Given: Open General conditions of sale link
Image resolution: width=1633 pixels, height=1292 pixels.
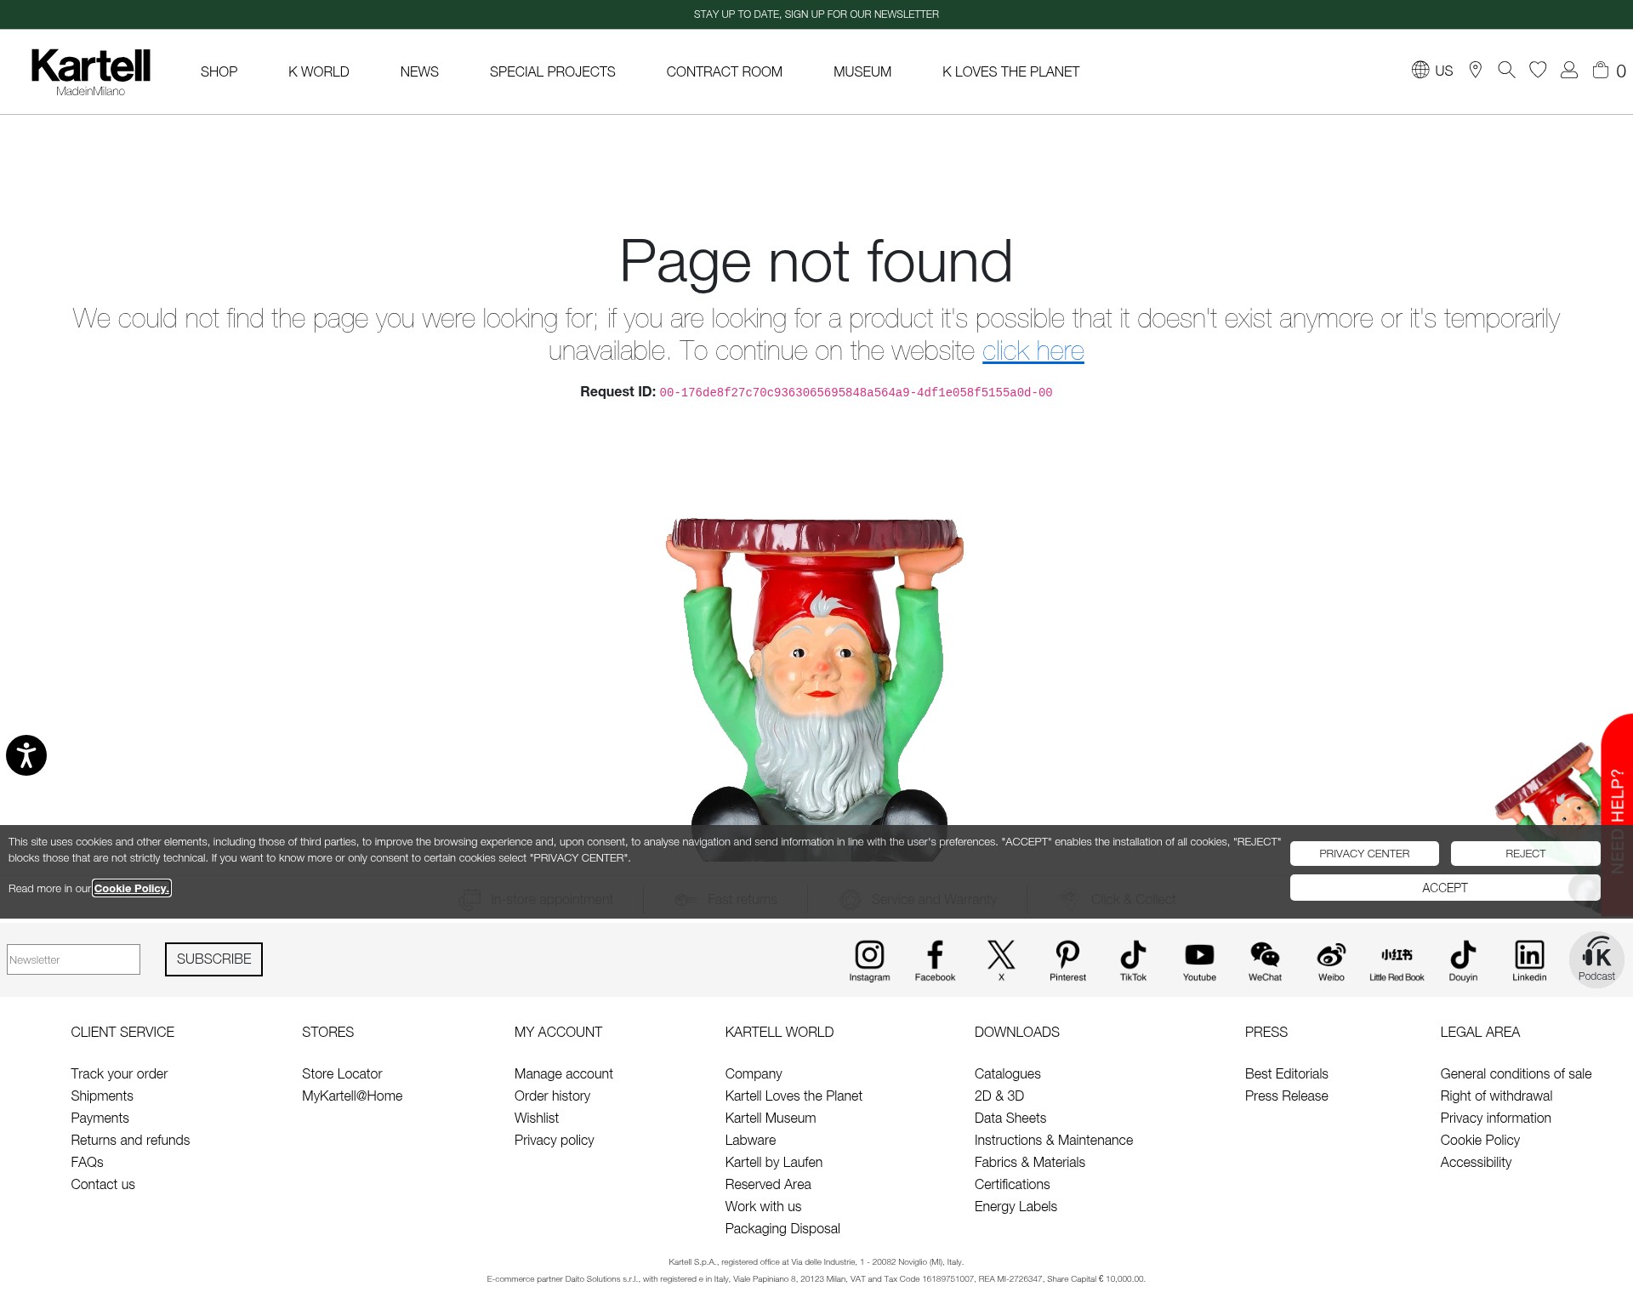Looking at the screenshot, I should coord(1516,1073).
